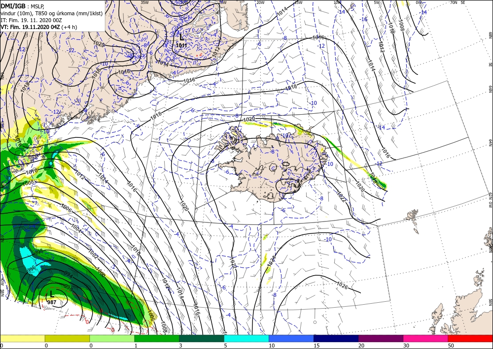Click the '1002' isobar label
This screenshot has height=349, width=493.
93,254
